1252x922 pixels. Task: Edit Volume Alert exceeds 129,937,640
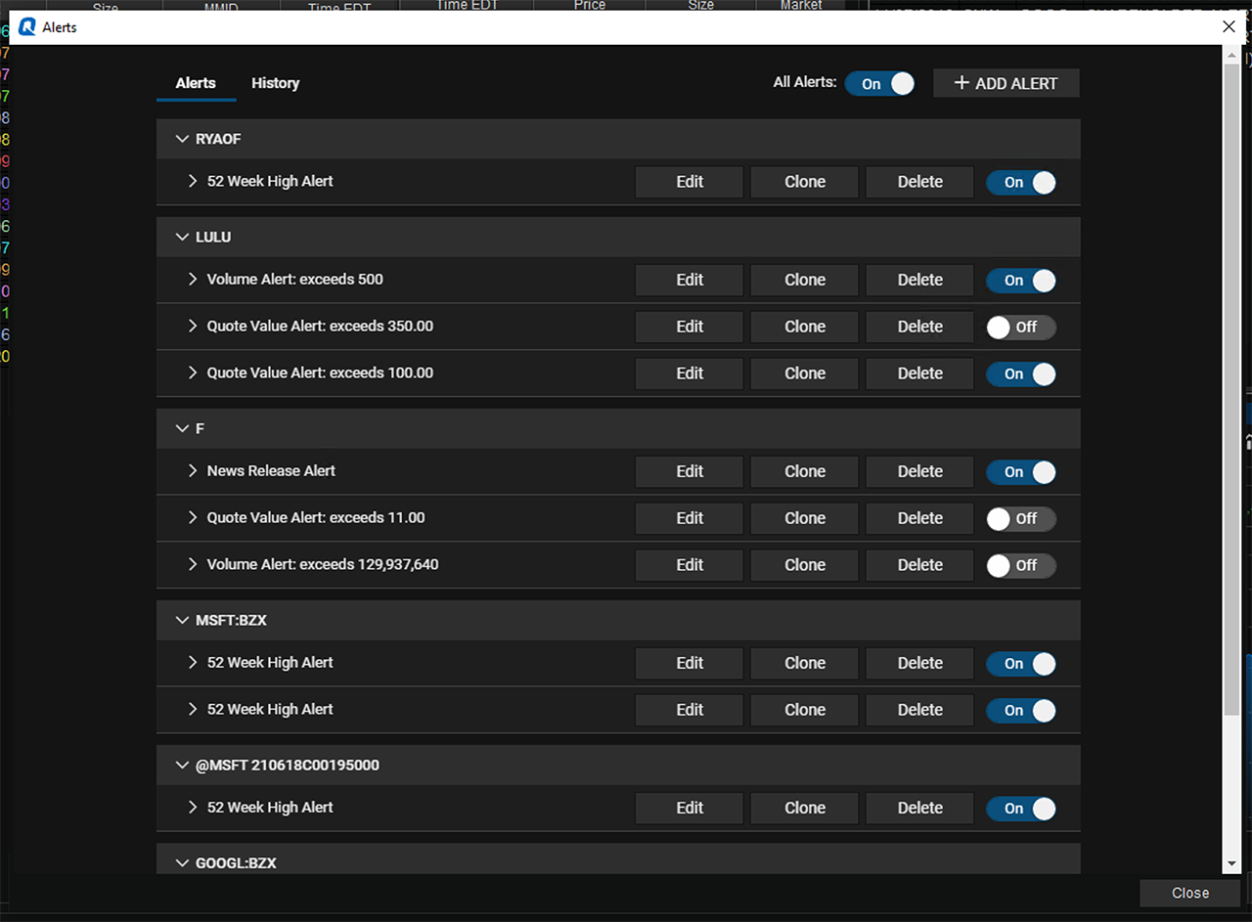click(x=690, y=565)
